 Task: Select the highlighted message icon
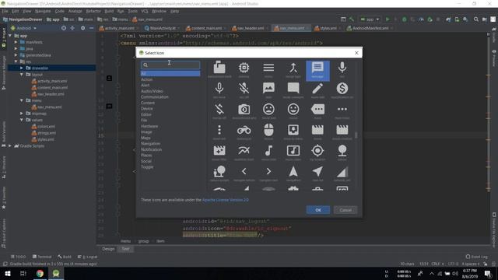tap(317, 71)
